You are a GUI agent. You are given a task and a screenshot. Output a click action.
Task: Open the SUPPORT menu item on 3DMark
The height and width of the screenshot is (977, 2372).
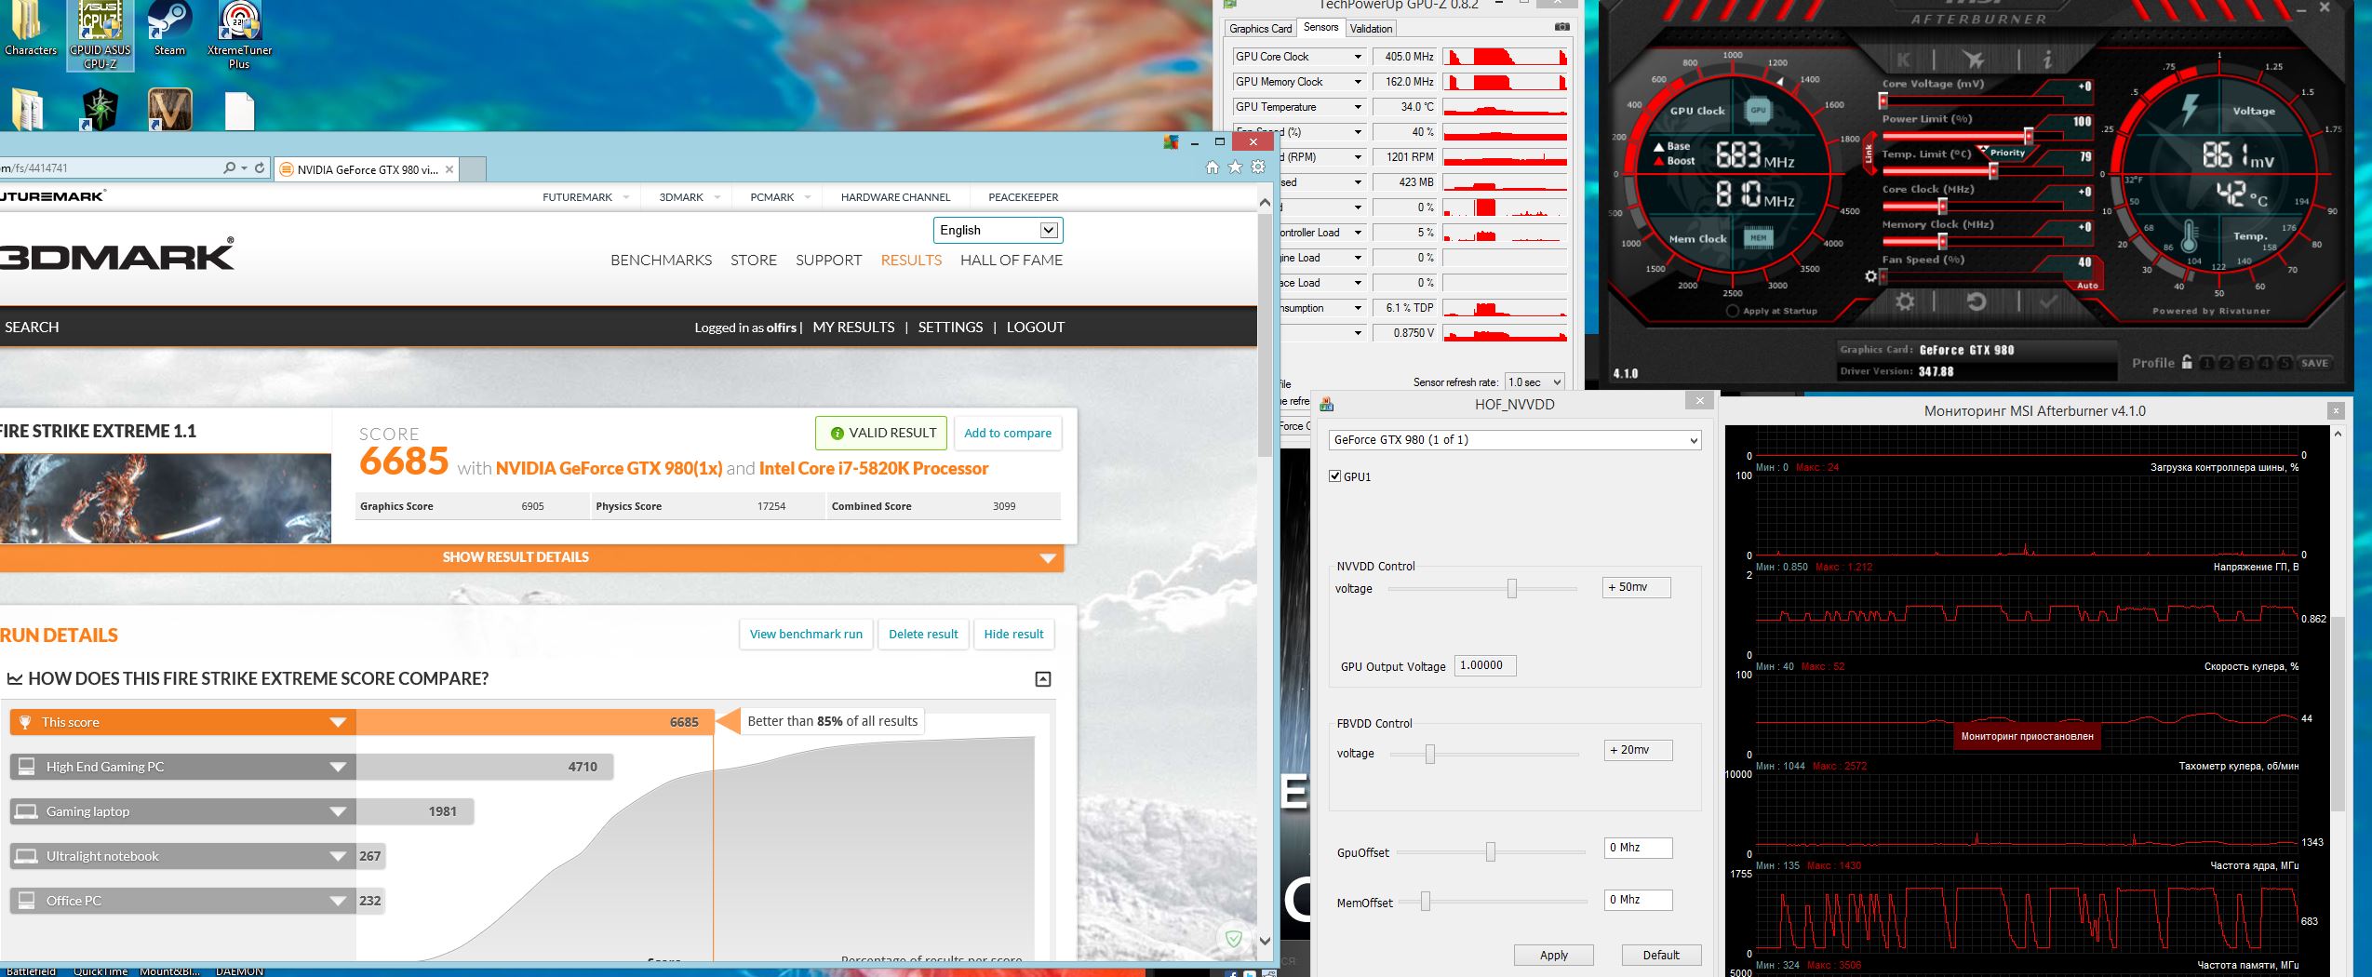pyautogui.click(x=828, y=261)
